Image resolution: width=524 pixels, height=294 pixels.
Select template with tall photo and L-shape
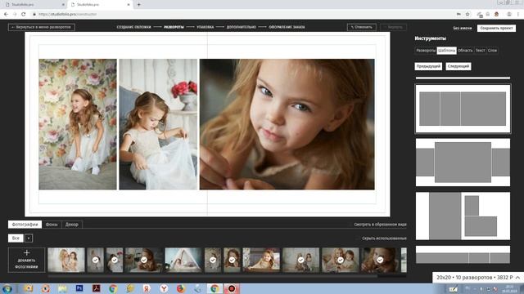click(x=463, y=216)
